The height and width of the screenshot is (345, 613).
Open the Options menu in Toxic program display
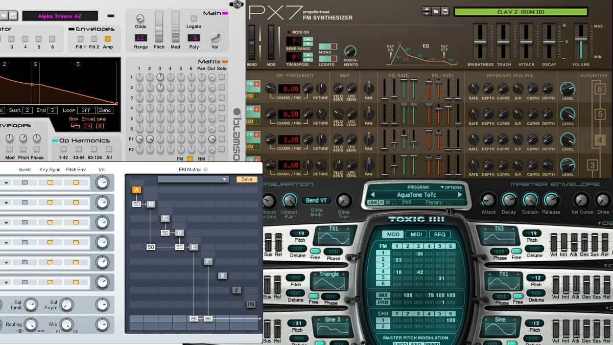click(451, 188)
